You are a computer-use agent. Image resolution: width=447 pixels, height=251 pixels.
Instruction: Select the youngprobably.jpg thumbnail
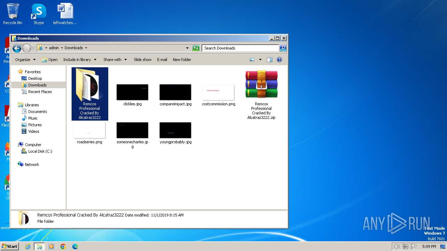(x=175, y=130)
